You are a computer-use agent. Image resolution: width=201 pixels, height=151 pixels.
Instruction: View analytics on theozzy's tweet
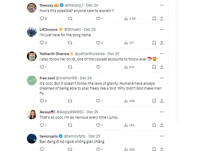pos(130,18)
